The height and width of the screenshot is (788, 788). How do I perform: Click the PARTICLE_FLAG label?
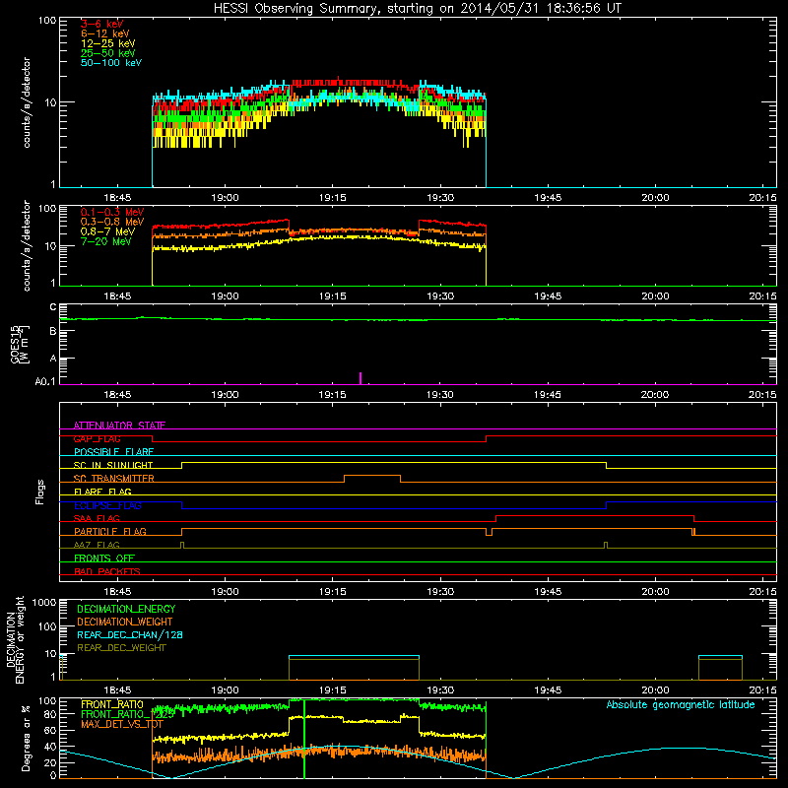[x=110, y=532]
